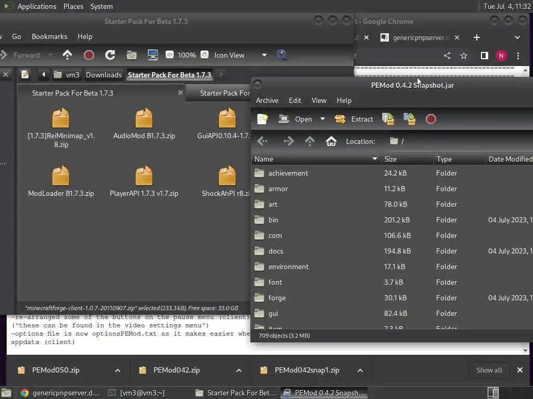Click the file manager search icon

pyautogui.click(x=282, y=55)
